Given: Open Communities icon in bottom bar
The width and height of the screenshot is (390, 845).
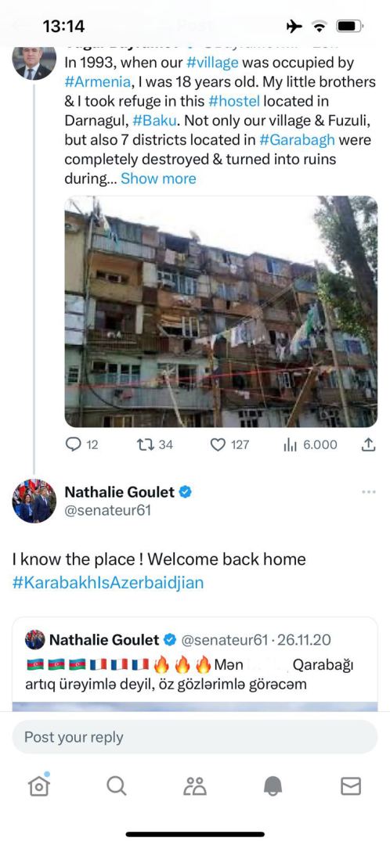Looking at the screenshot, I should point(195,786).
